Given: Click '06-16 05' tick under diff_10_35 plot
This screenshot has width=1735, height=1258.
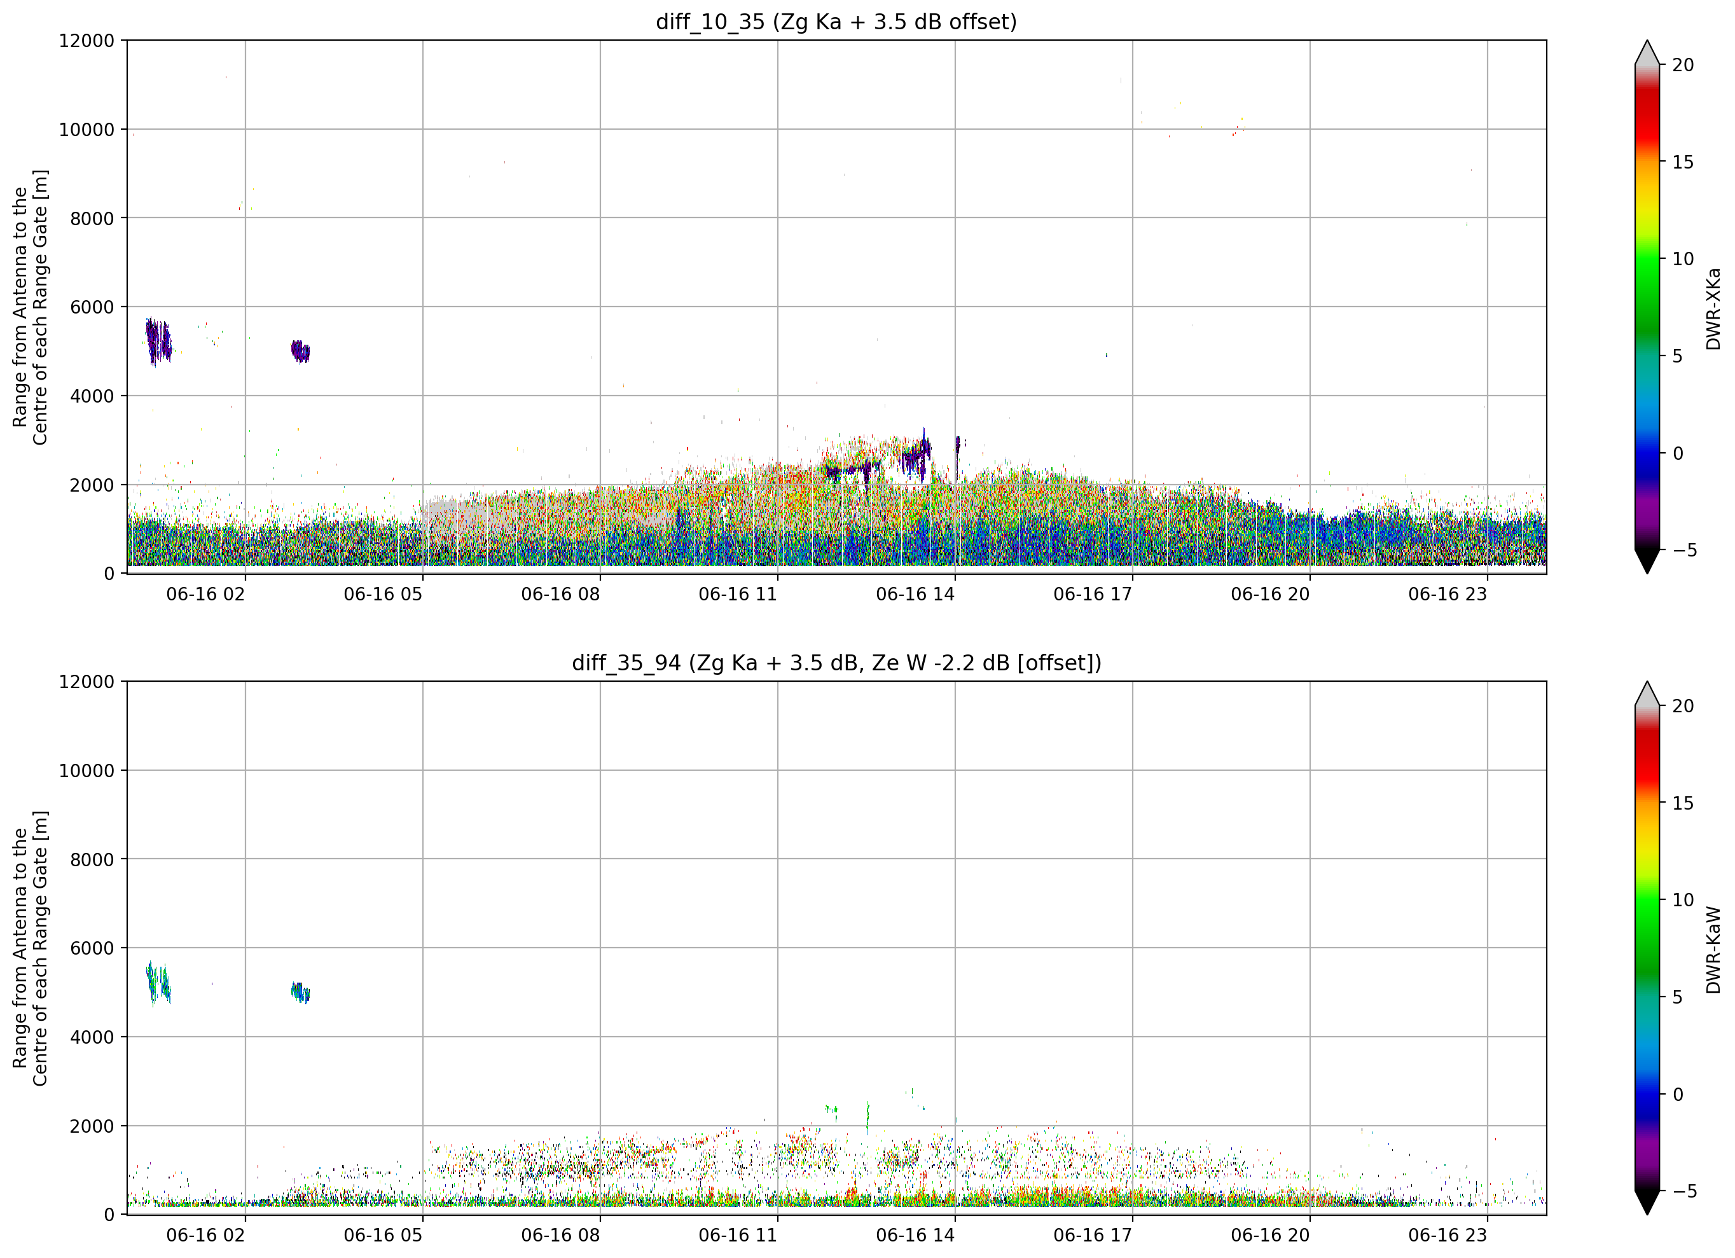Looking at the screenshot, I should 384,595.
